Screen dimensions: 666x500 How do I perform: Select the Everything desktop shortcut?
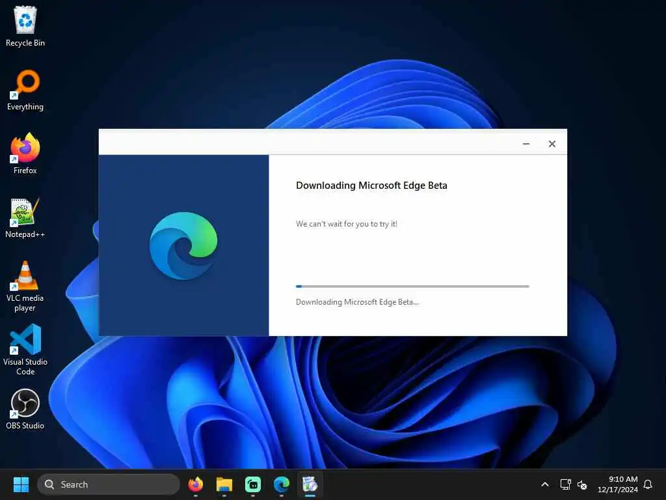click(25, 90)
